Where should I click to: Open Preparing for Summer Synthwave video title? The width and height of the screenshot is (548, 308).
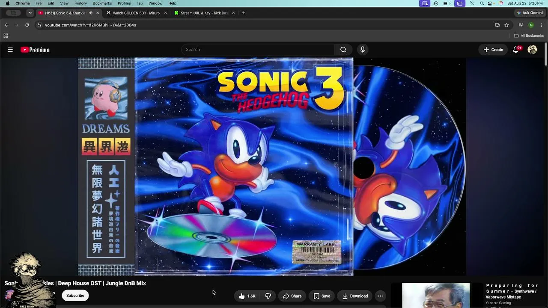click(512, 291)
